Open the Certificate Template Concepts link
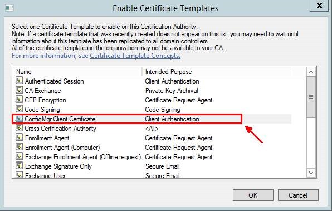 click(135, 56)
